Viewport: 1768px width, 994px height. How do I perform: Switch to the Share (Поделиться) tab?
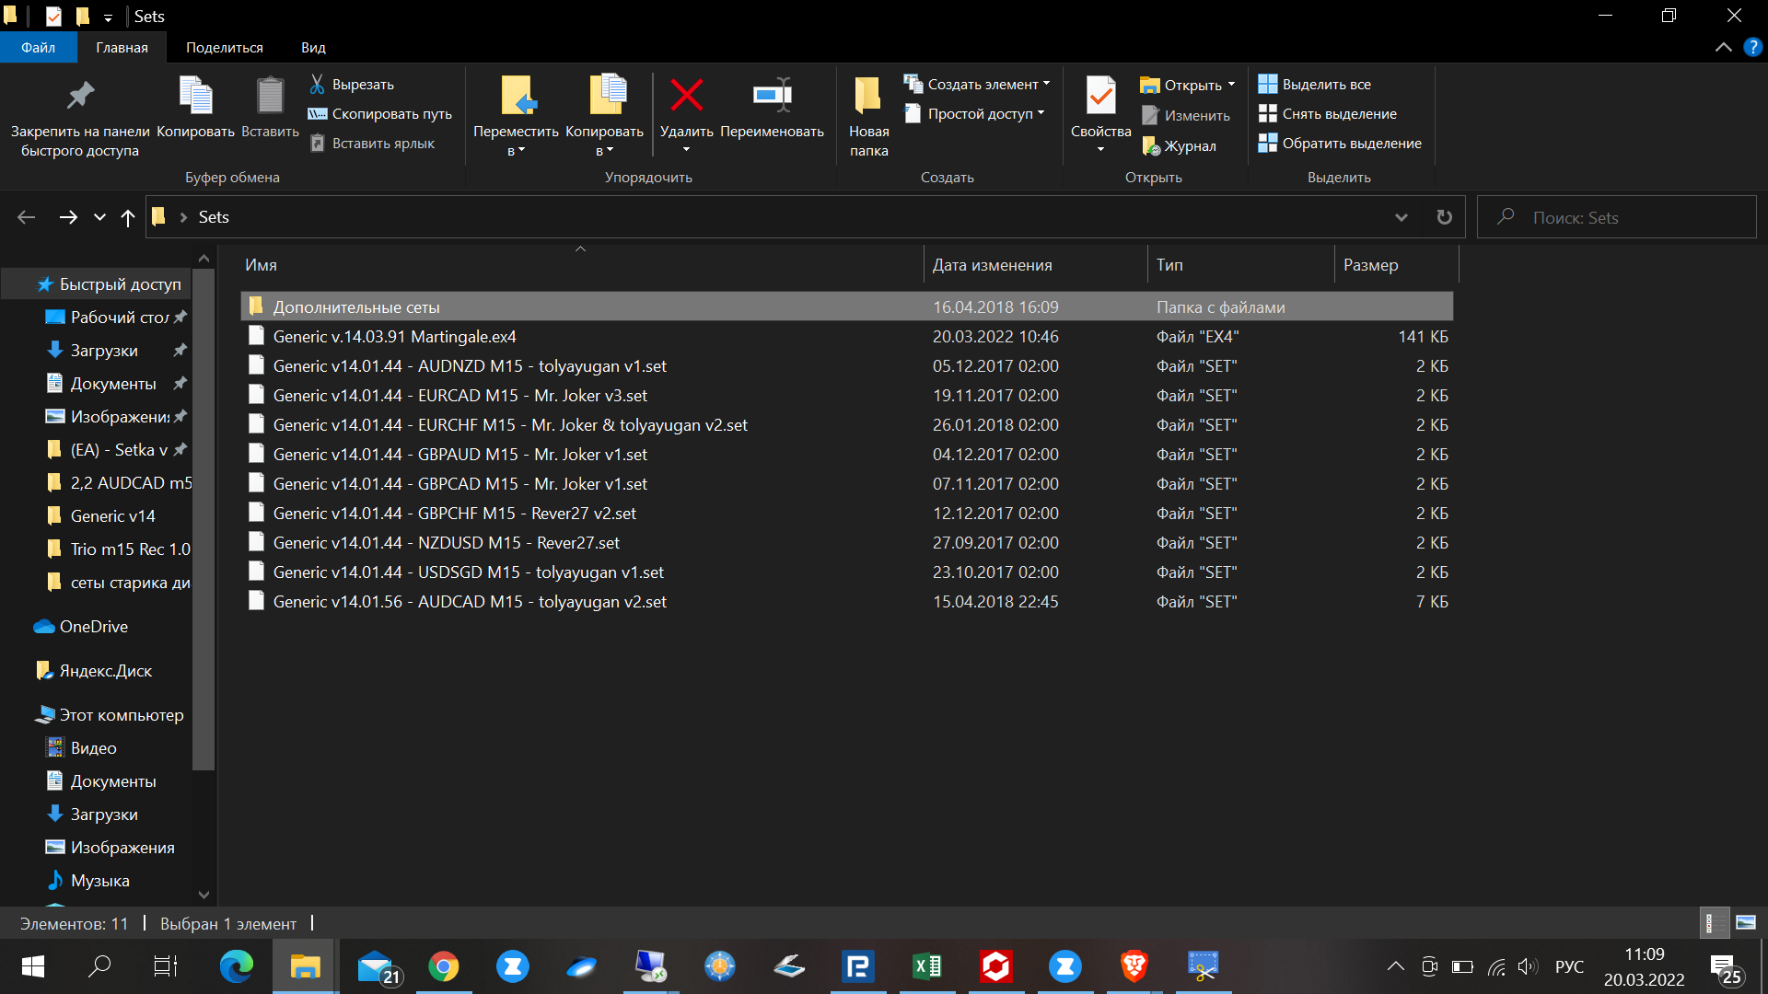224,48
